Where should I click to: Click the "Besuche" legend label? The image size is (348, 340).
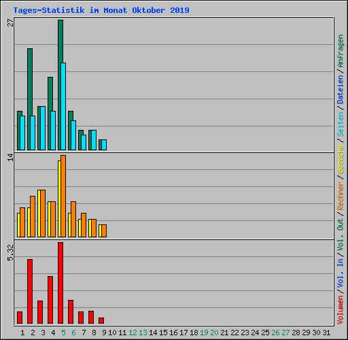[341, 159]
